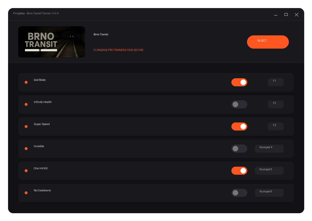Change the F1 hotkey binding

click(x=276, y=82)
